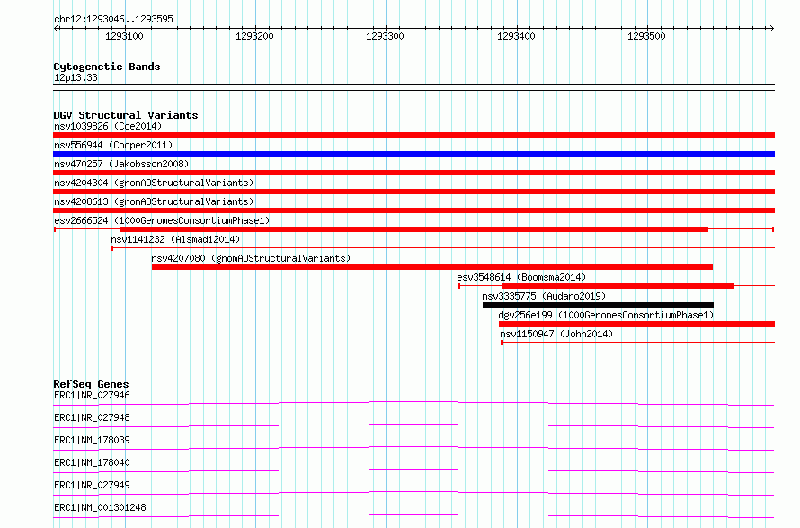This screenshot has width=800, height=528.
Task: Select the nsv1150947 (John2014) variant line
Action: coord(638,343)
